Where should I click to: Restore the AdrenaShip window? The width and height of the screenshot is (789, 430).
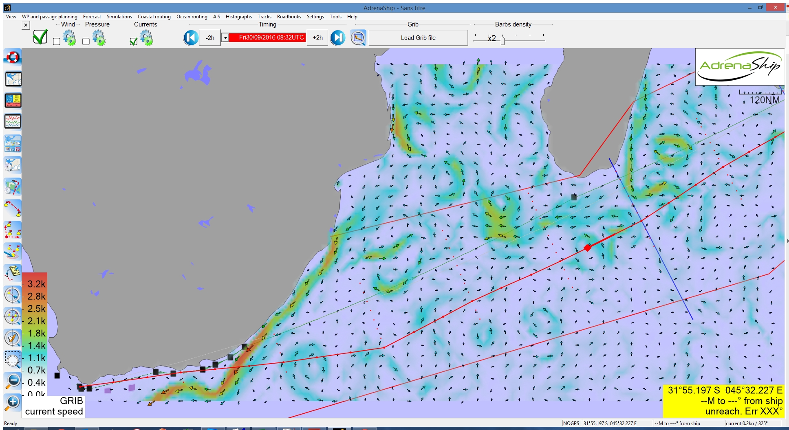[760, 7]
